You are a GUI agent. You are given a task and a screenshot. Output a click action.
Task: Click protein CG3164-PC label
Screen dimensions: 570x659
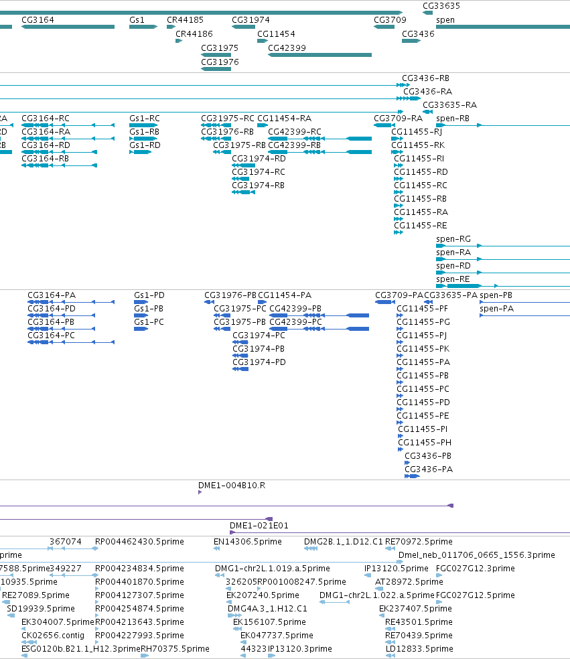click(52, 336)
